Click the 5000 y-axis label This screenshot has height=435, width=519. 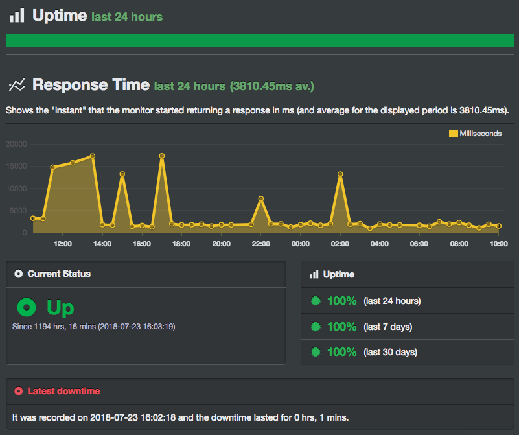coord(18,211)
